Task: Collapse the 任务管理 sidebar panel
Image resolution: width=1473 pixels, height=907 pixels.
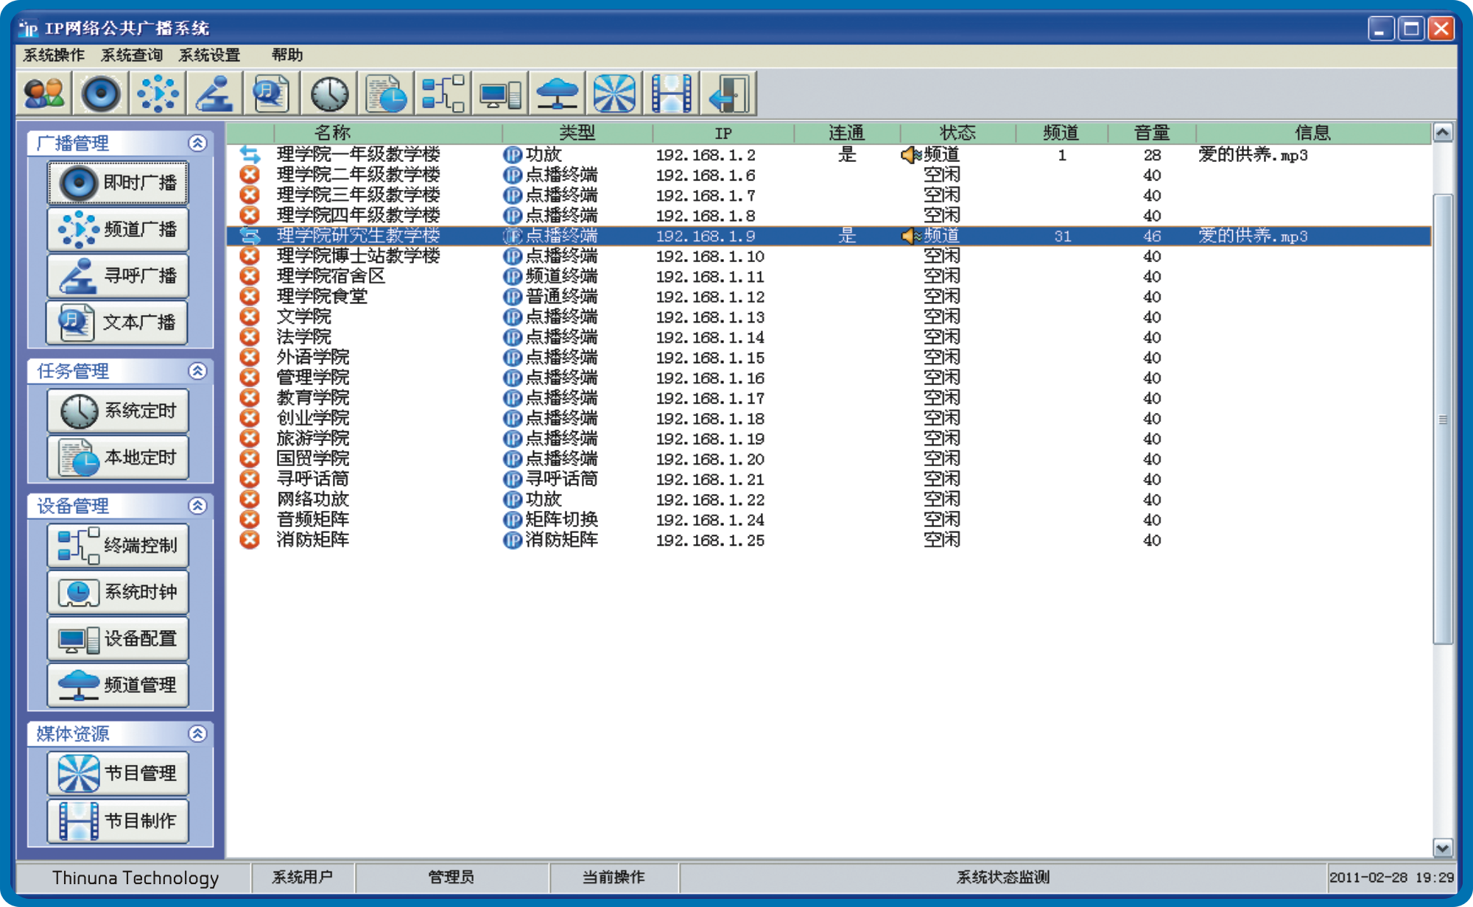Action: point(197,371)
